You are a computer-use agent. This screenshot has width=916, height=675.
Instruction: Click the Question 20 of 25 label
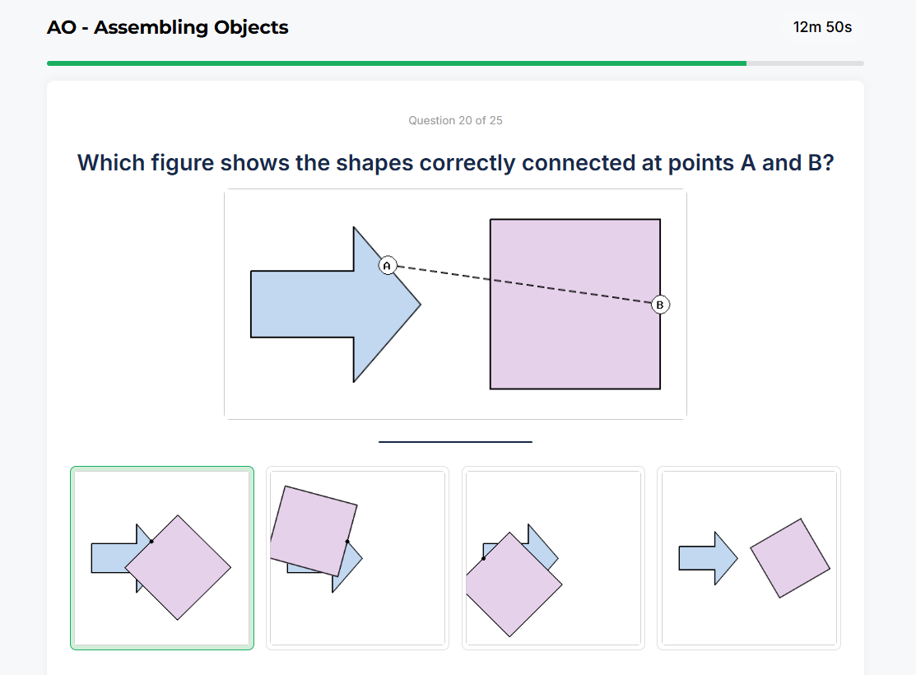click(456, 120)
